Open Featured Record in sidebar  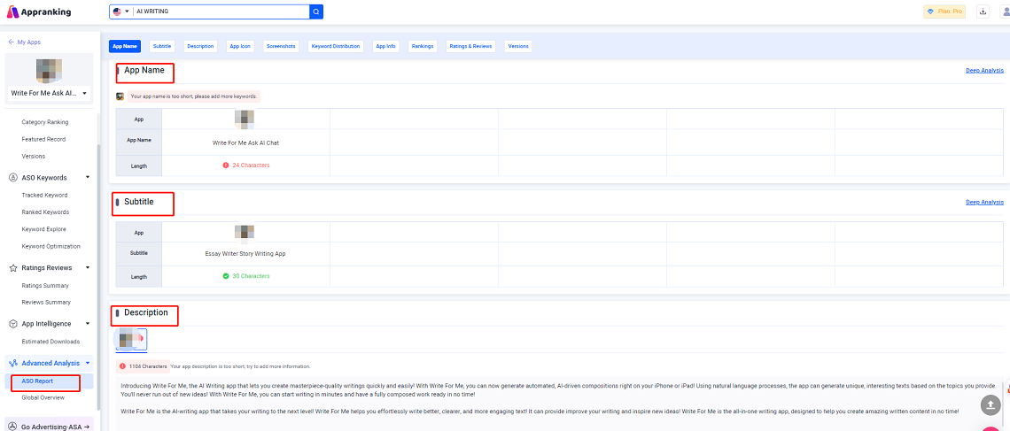[x=43, y=139]
